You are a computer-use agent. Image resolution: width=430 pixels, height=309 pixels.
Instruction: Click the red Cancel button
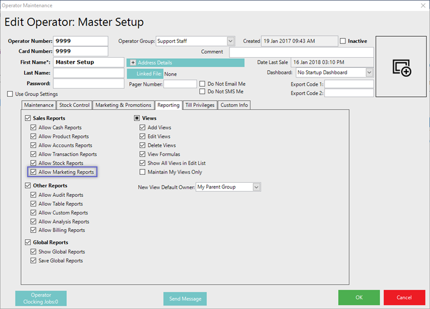point(404,298)
